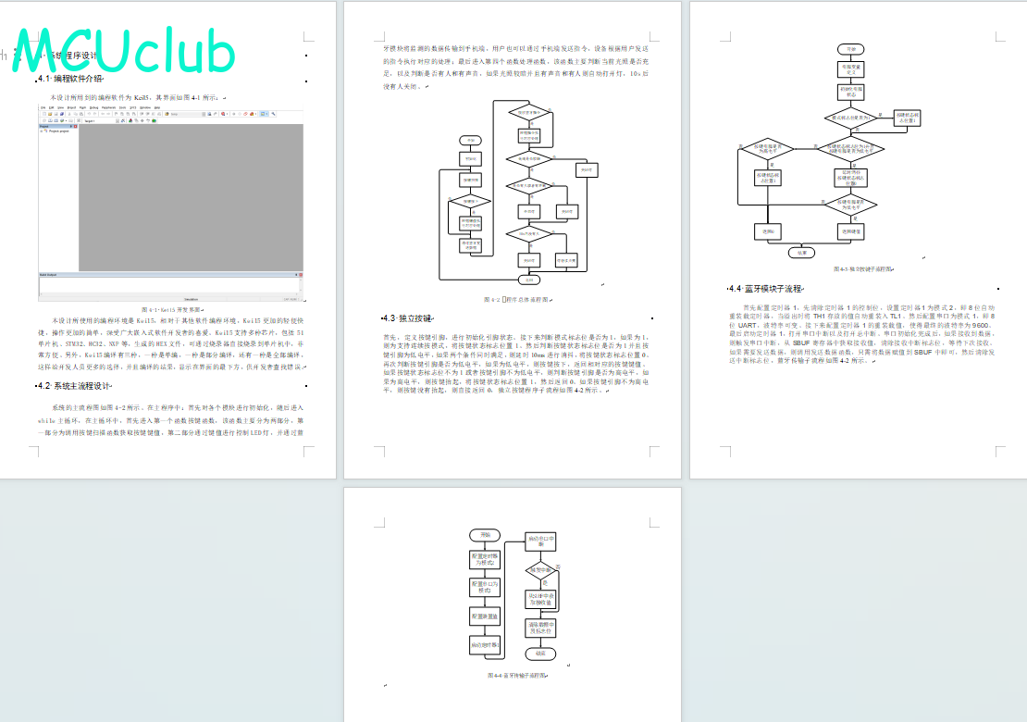Select the '配置串口为模式1' box in 图4-4 flowchart

pos(486,587)
